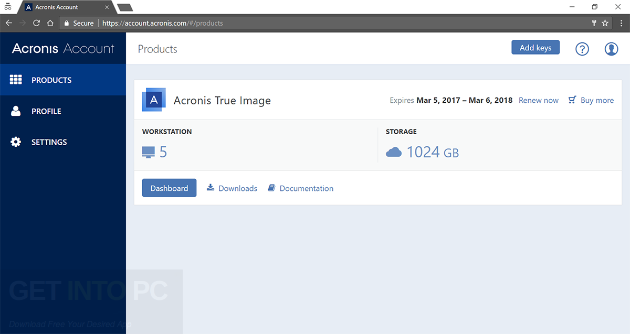Click the Products page heading
Screen dimensions: 630x334
(157, 49)
